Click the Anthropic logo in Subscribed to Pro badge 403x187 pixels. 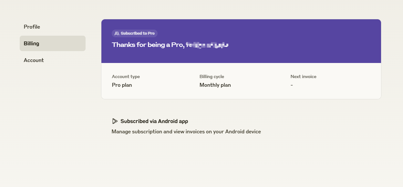coord(117,33)
